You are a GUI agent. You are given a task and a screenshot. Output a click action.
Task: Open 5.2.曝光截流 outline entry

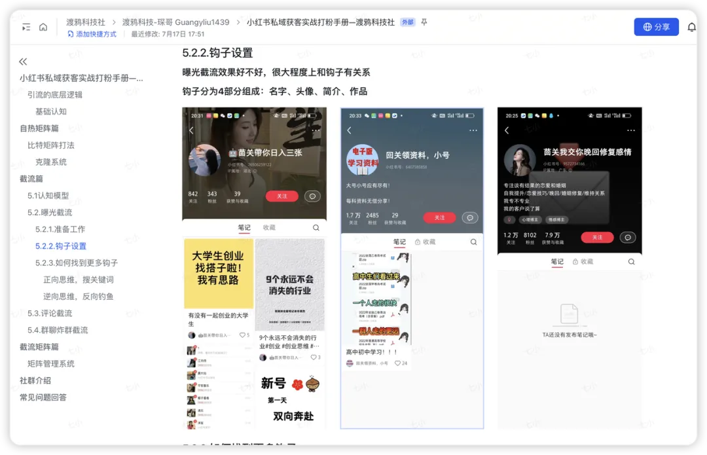(50, 212)
